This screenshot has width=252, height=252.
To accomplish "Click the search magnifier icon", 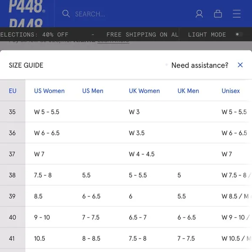I will [x=66, y=13].
